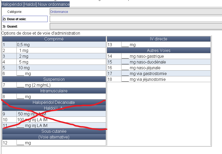222x154 pixels.
Task: Choose the 5 mg comprimé dose
Action: [x=24, y=62]
